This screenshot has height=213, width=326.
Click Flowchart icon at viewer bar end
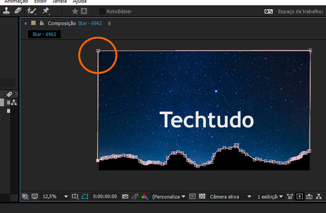(x=318, y=196)
